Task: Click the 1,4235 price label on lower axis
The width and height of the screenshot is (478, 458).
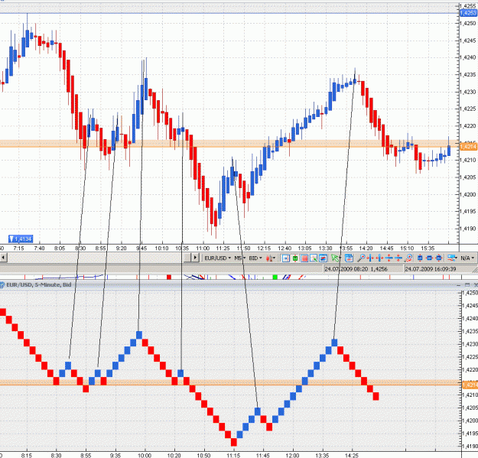Action: [x=470, y=331]
